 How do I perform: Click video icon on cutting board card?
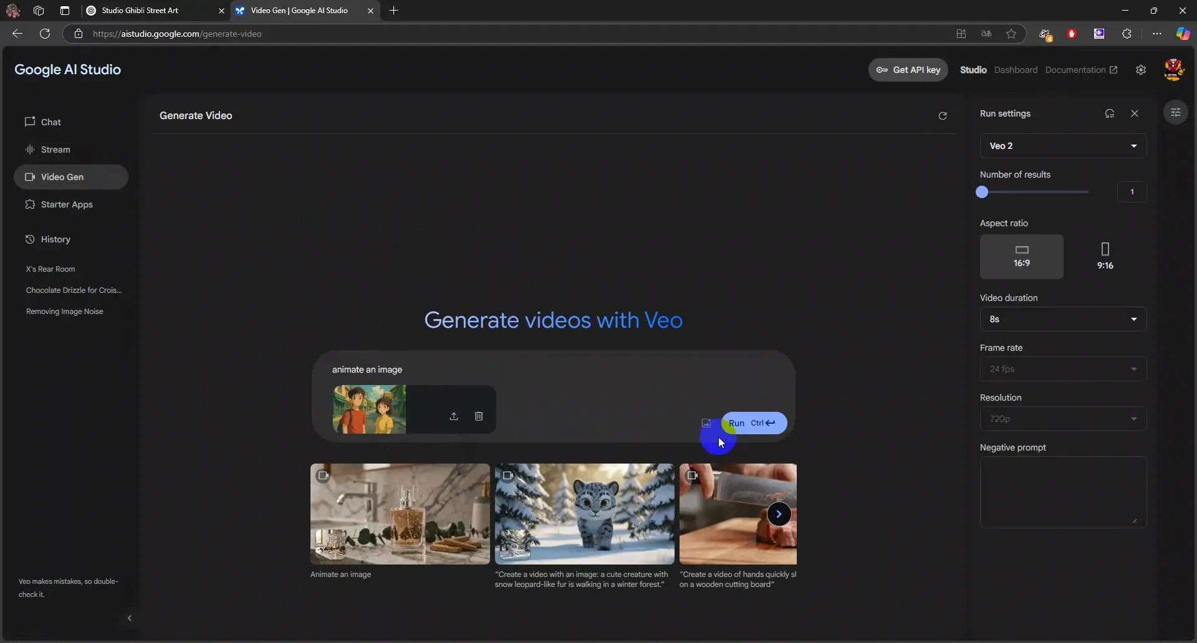(x=692, y=475)
